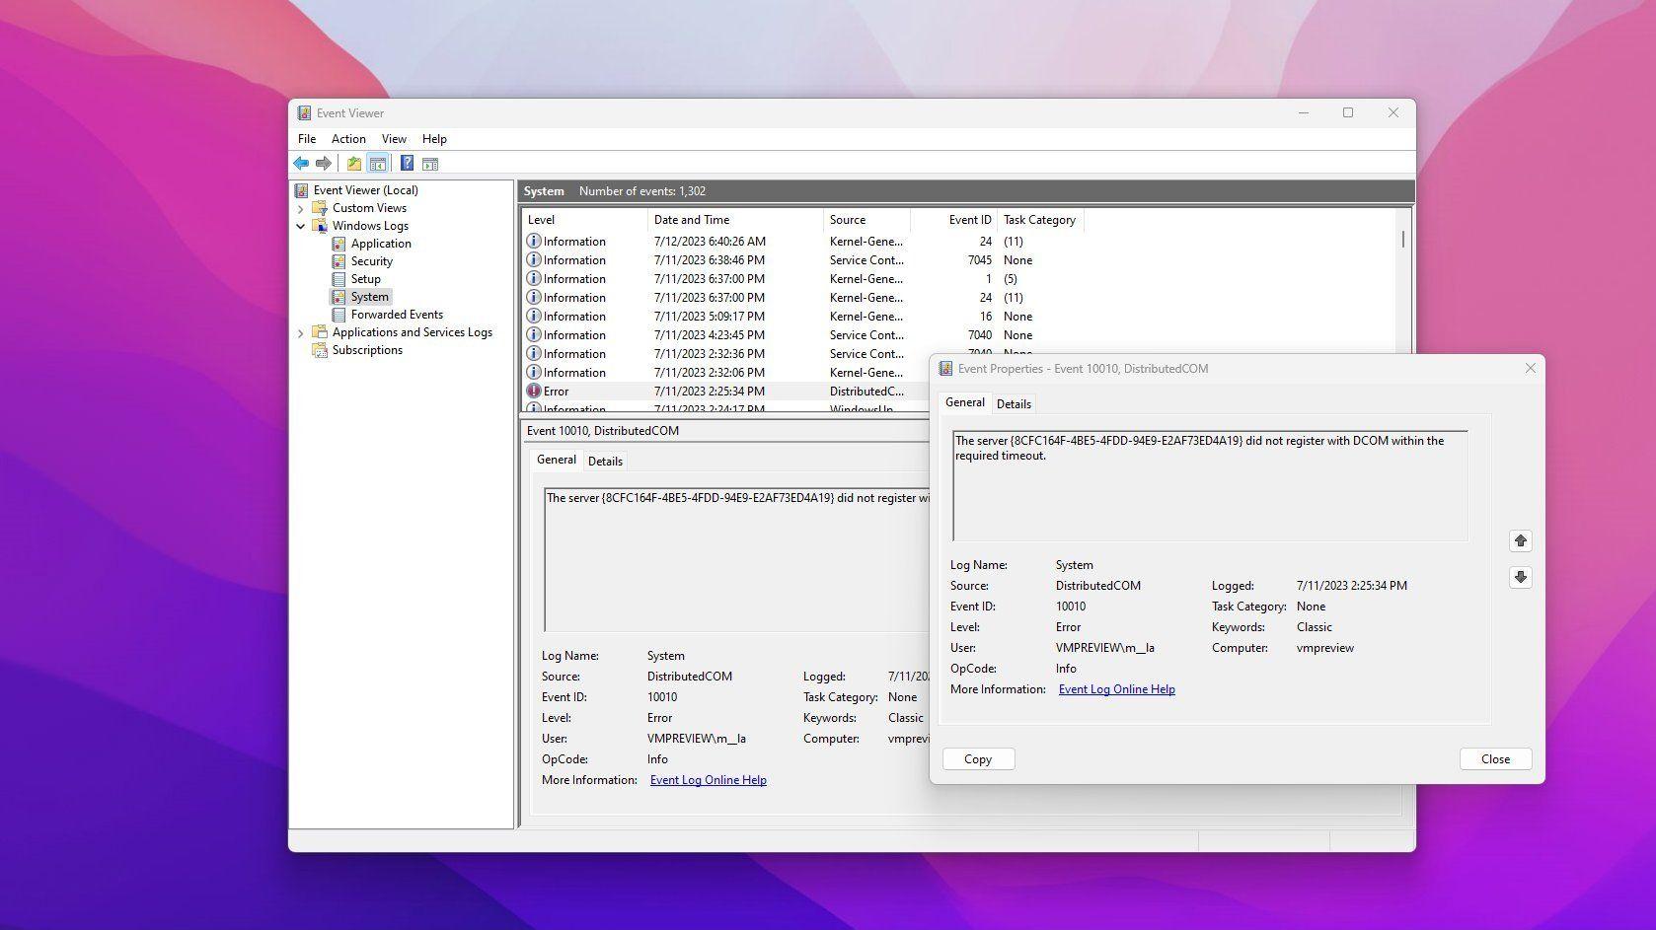
Task: Click the error level icon on DistributedCOM row
Action: [534, 391]
